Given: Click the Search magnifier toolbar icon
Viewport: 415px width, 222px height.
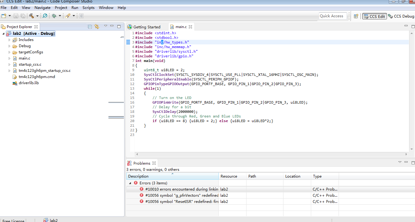Looking at the screenshot, I should point(45,16).
